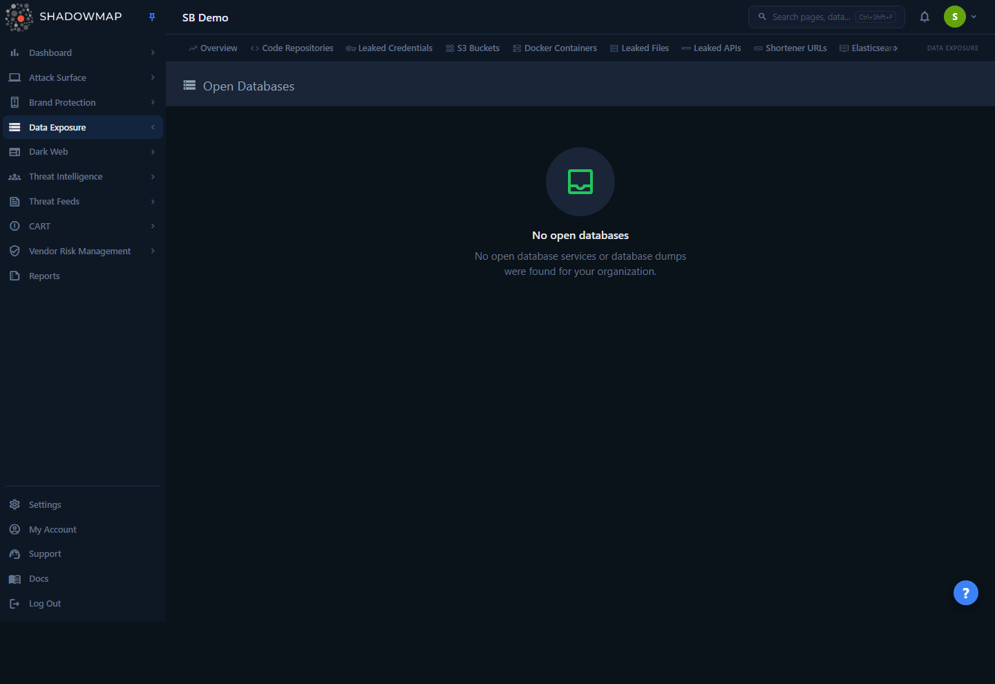This screenshot has height=684, width=995.
Task: Open the Reports menu item
Action: click(83, 276)
